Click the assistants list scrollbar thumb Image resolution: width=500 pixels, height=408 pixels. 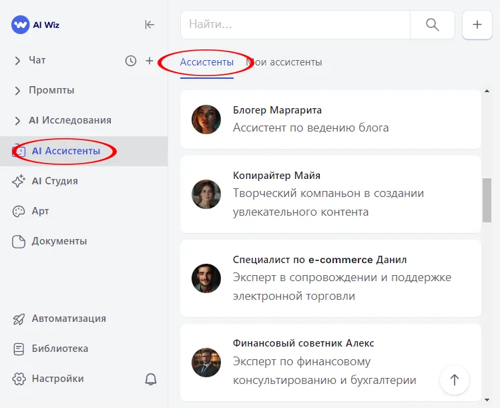[487, 200]
